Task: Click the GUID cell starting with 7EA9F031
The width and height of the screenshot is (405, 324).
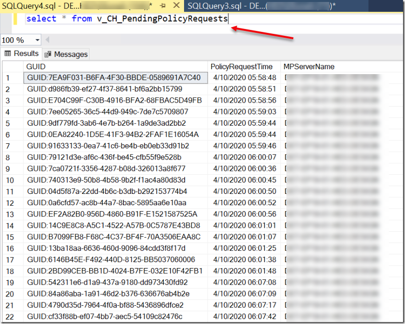Action: 115,78
